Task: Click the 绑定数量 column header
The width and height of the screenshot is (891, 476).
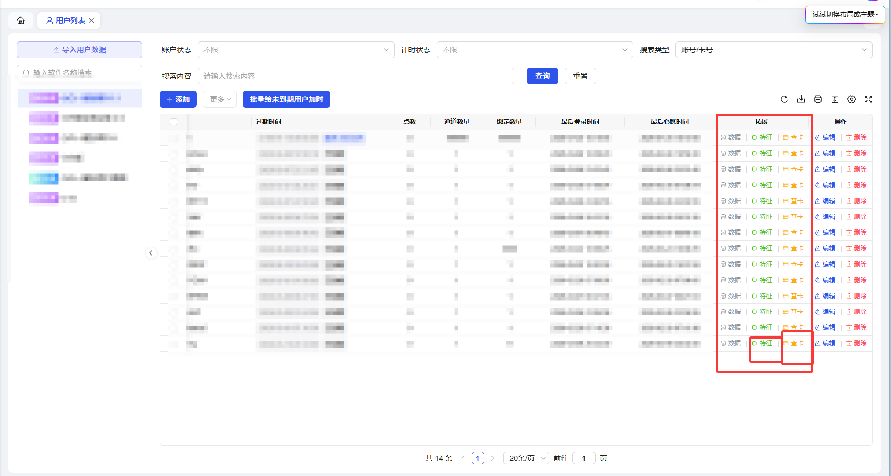Action: click(509, 122)
